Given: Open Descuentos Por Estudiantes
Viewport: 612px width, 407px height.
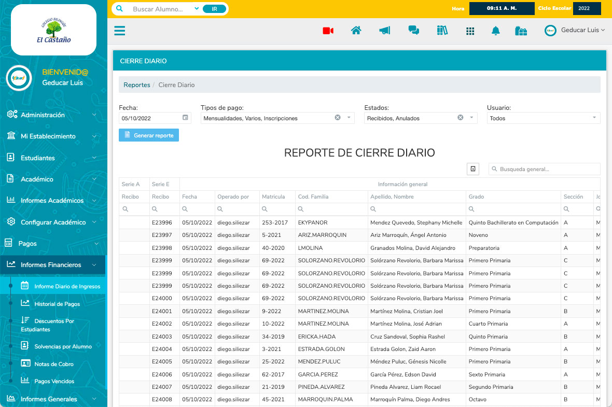Looking at the screenshot, I should point(47,325).
